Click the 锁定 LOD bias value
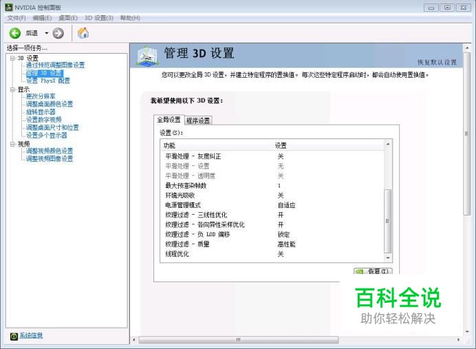Screen dimensions: 476x349 pyautogui.click(x=283, y=235)
